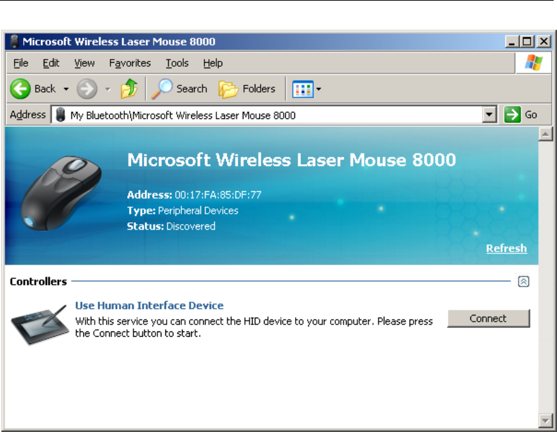
Task: Click the graphics tablet HID icon
Action: point(40,324)
